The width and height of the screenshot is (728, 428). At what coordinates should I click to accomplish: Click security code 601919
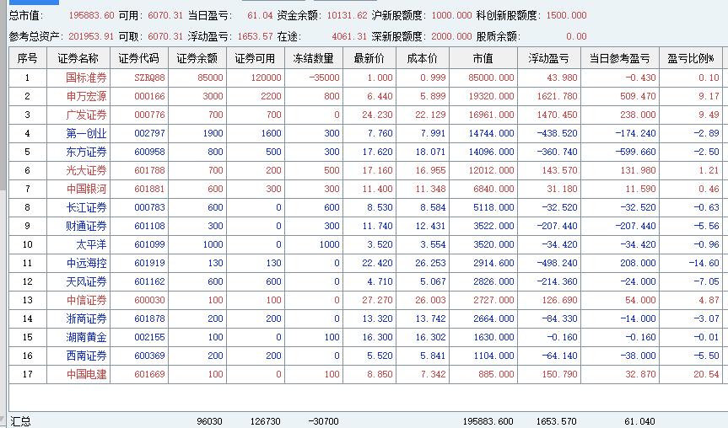click(149, 264)
